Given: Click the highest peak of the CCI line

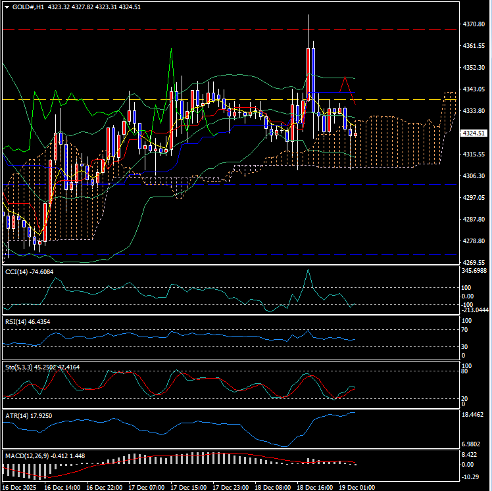Looking at the screenshot, I should click(x=307, y=270).
